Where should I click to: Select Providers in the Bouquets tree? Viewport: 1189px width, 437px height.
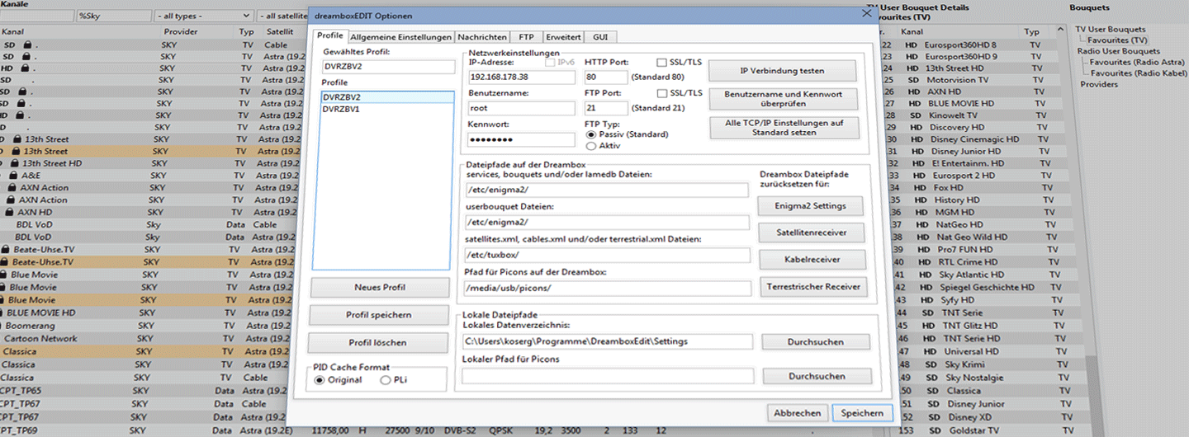pyautogui.click(x=1099, y=84)
